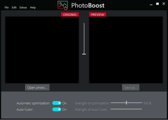Click the 100 % strength value
The height and width of the screenshot is (120, 168).
pos(147,103)
